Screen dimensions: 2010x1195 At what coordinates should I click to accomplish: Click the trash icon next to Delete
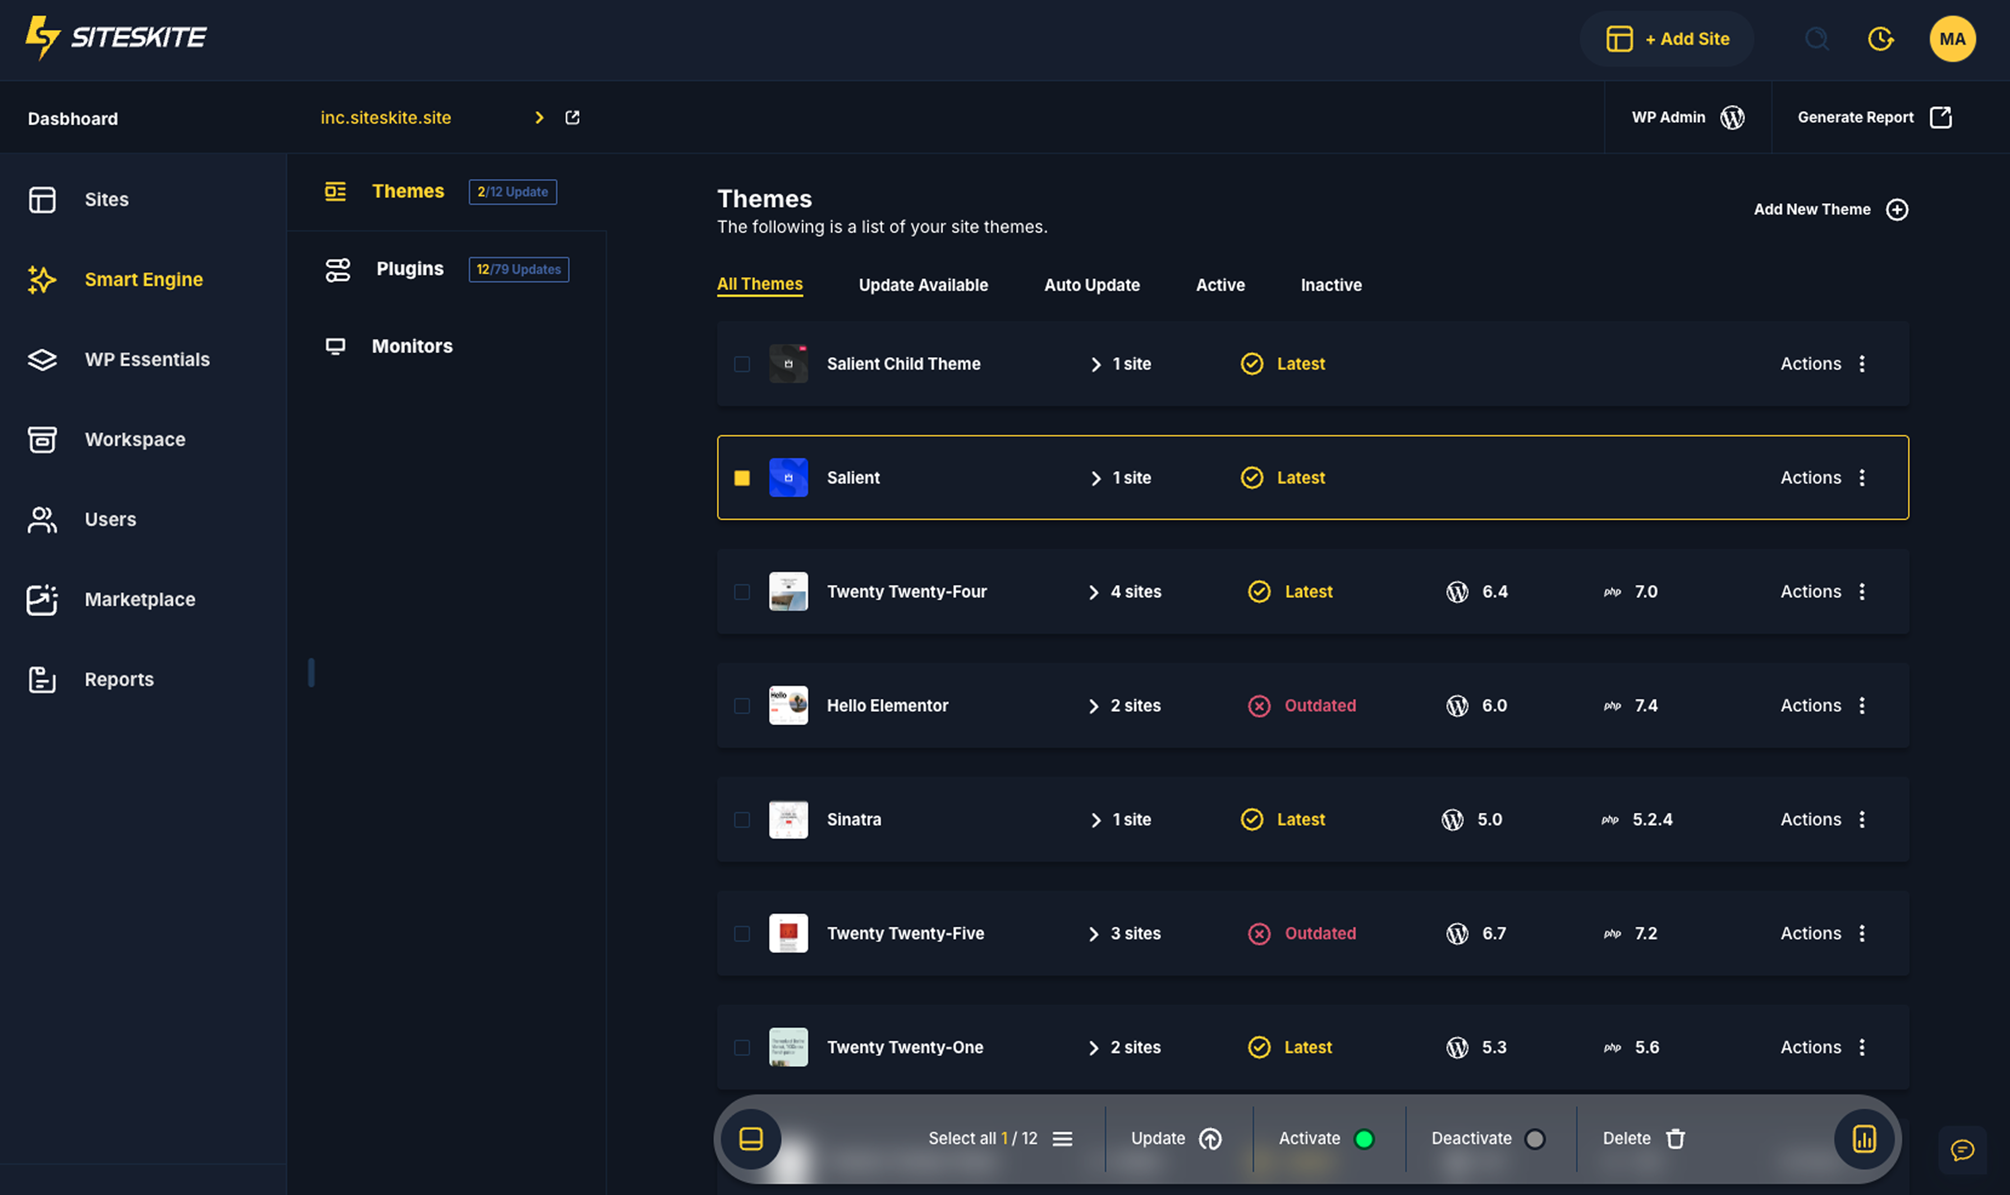[x=1675, y=1139]
